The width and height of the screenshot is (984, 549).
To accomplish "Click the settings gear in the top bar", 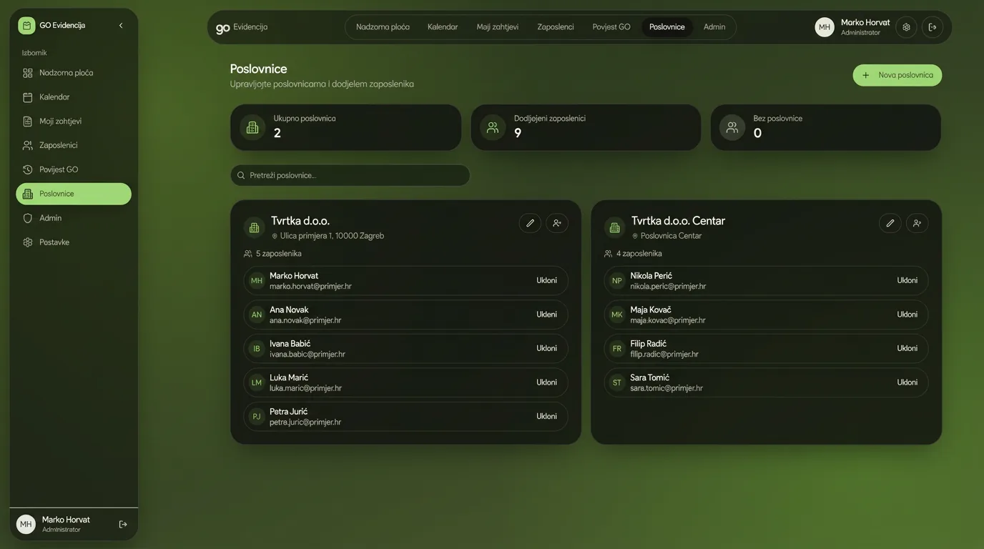I will (x=906, y=27).
